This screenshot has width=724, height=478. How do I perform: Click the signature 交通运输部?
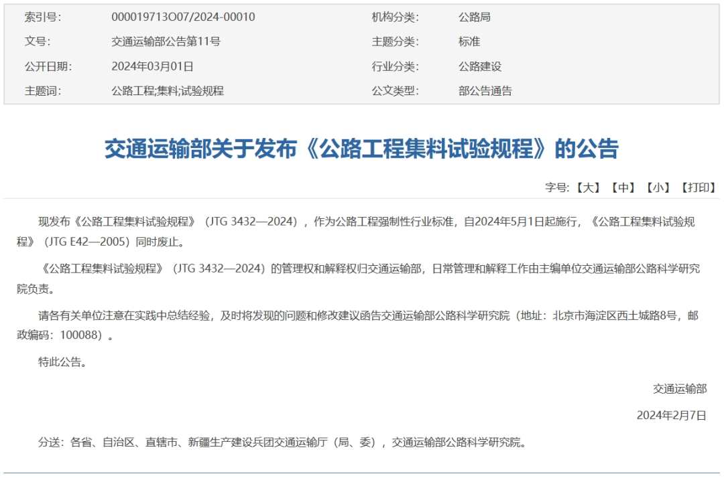click(680, 388)
